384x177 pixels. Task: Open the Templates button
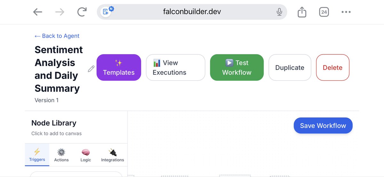pos(119,68)
